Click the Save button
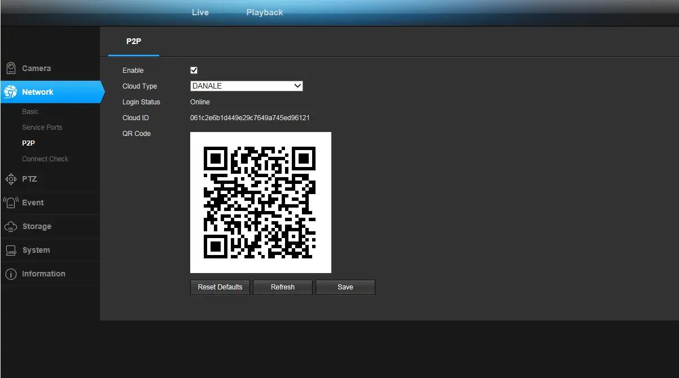The width and height of the screenshot is (679, 378). point(345,287)
